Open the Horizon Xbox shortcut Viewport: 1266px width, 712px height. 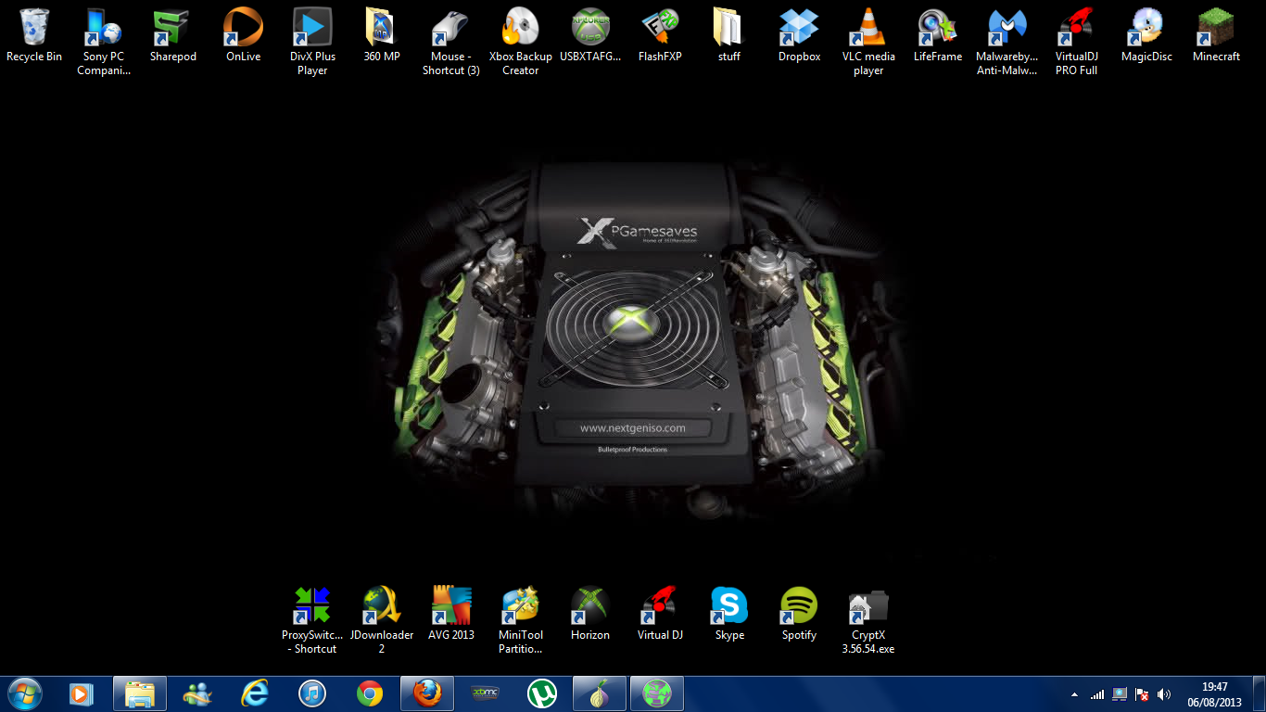590,606
